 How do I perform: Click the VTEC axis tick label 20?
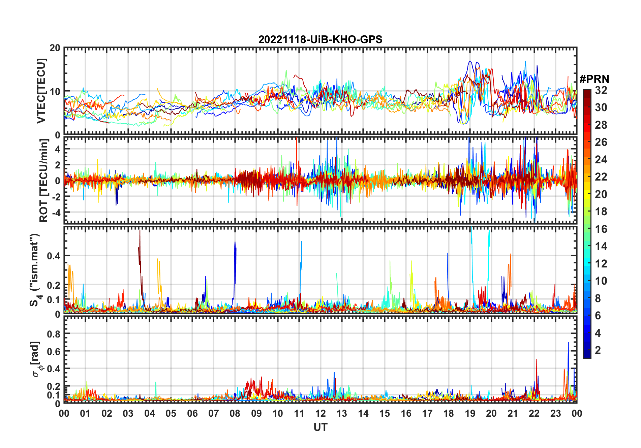55,48
